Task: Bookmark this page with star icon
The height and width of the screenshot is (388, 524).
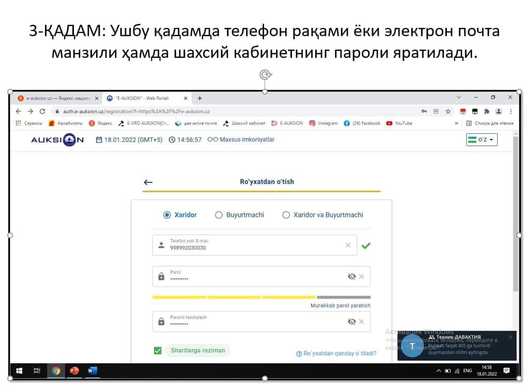Action: tap(448, 111)
